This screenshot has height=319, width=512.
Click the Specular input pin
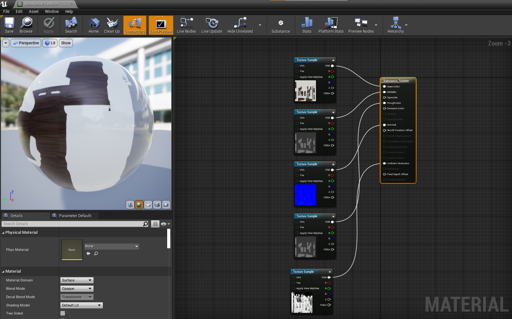point(384,97)
